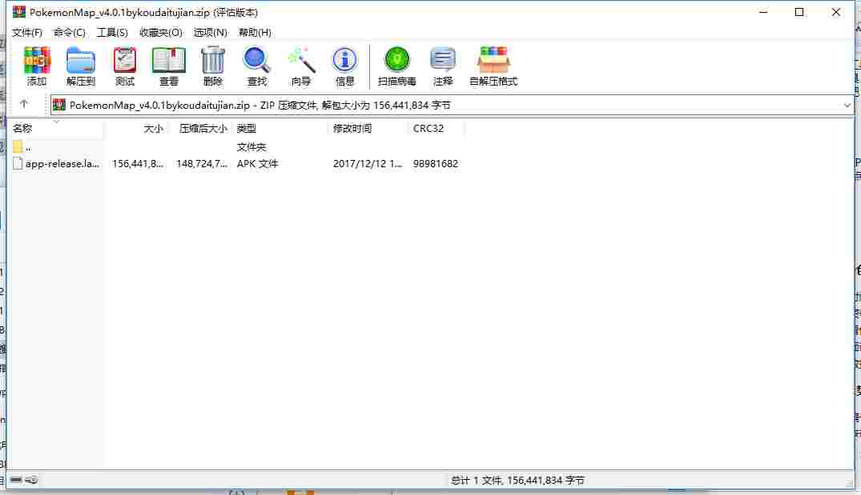Open the File (文件) menu

(27, 32)
